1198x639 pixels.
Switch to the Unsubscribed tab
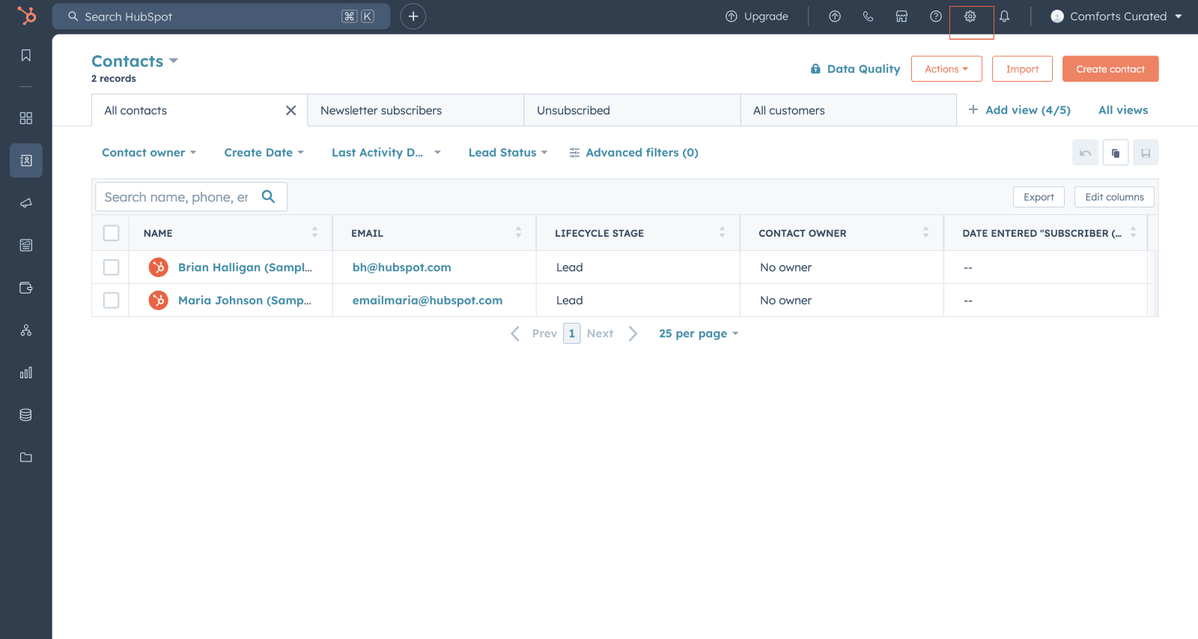coord(633,110)
